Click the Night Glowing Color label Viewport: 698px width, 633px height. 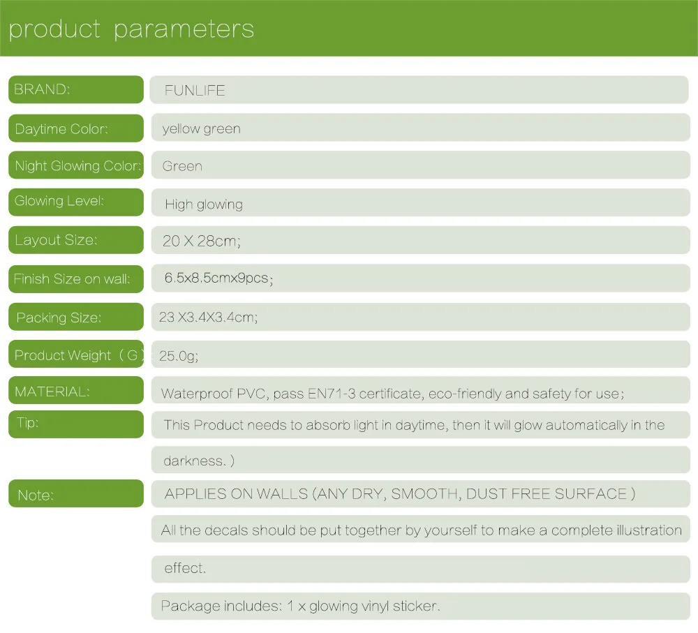pyautogui.click(x=76, y=165)
